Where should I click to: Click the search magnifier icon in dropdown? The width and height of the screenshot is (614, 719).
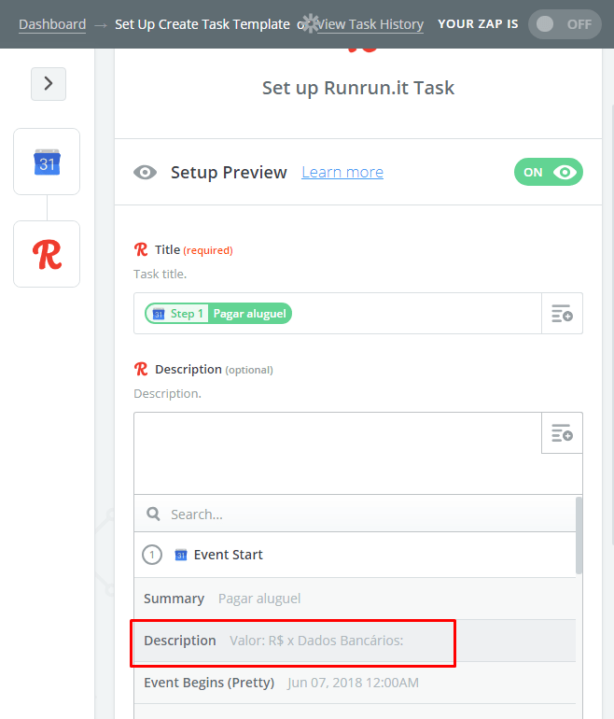click(153, 515)
